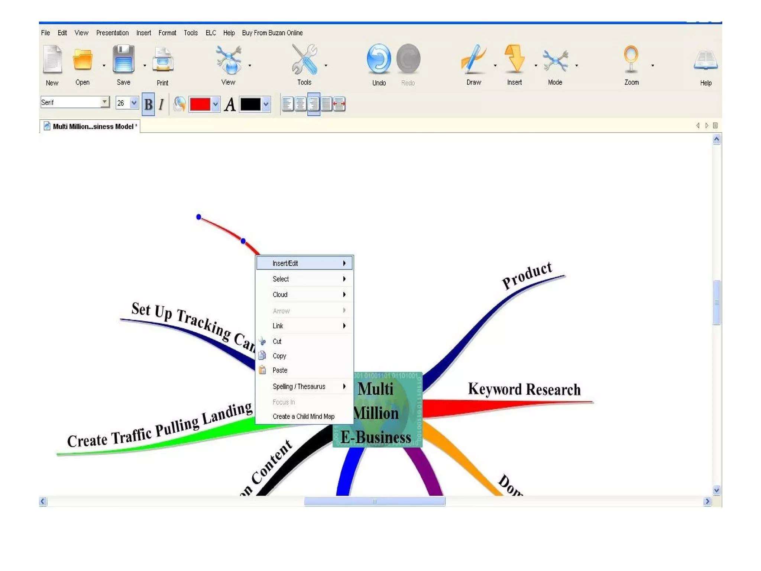Click the Undo arrow icon
This screenshot has height=571, width=761.
pos(379,59)
